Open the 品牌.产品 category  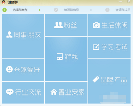[109, 81]
